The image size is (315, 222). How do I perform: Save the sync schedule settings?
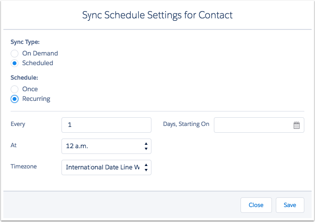point(289,205)
